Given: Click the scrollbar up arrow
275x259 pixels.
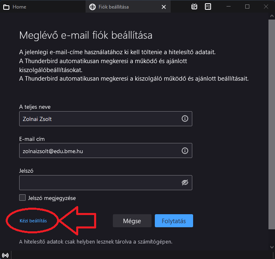Looking at the screenshot, I should [272, 16].
